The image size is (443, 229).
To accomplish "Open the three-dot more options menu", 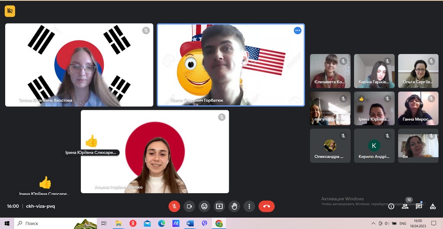I will coord(249,207).
